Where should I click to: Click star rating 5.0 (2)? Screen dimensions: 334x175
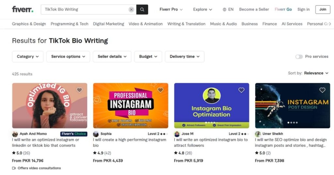pos(263,153)
